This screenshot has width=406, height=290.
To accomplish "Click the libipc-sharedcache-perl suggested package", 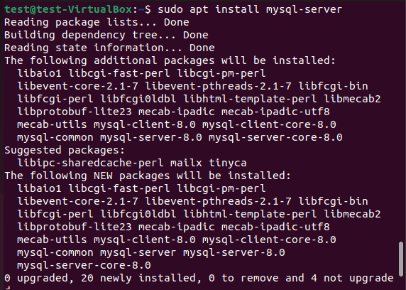I will [90, 163].
